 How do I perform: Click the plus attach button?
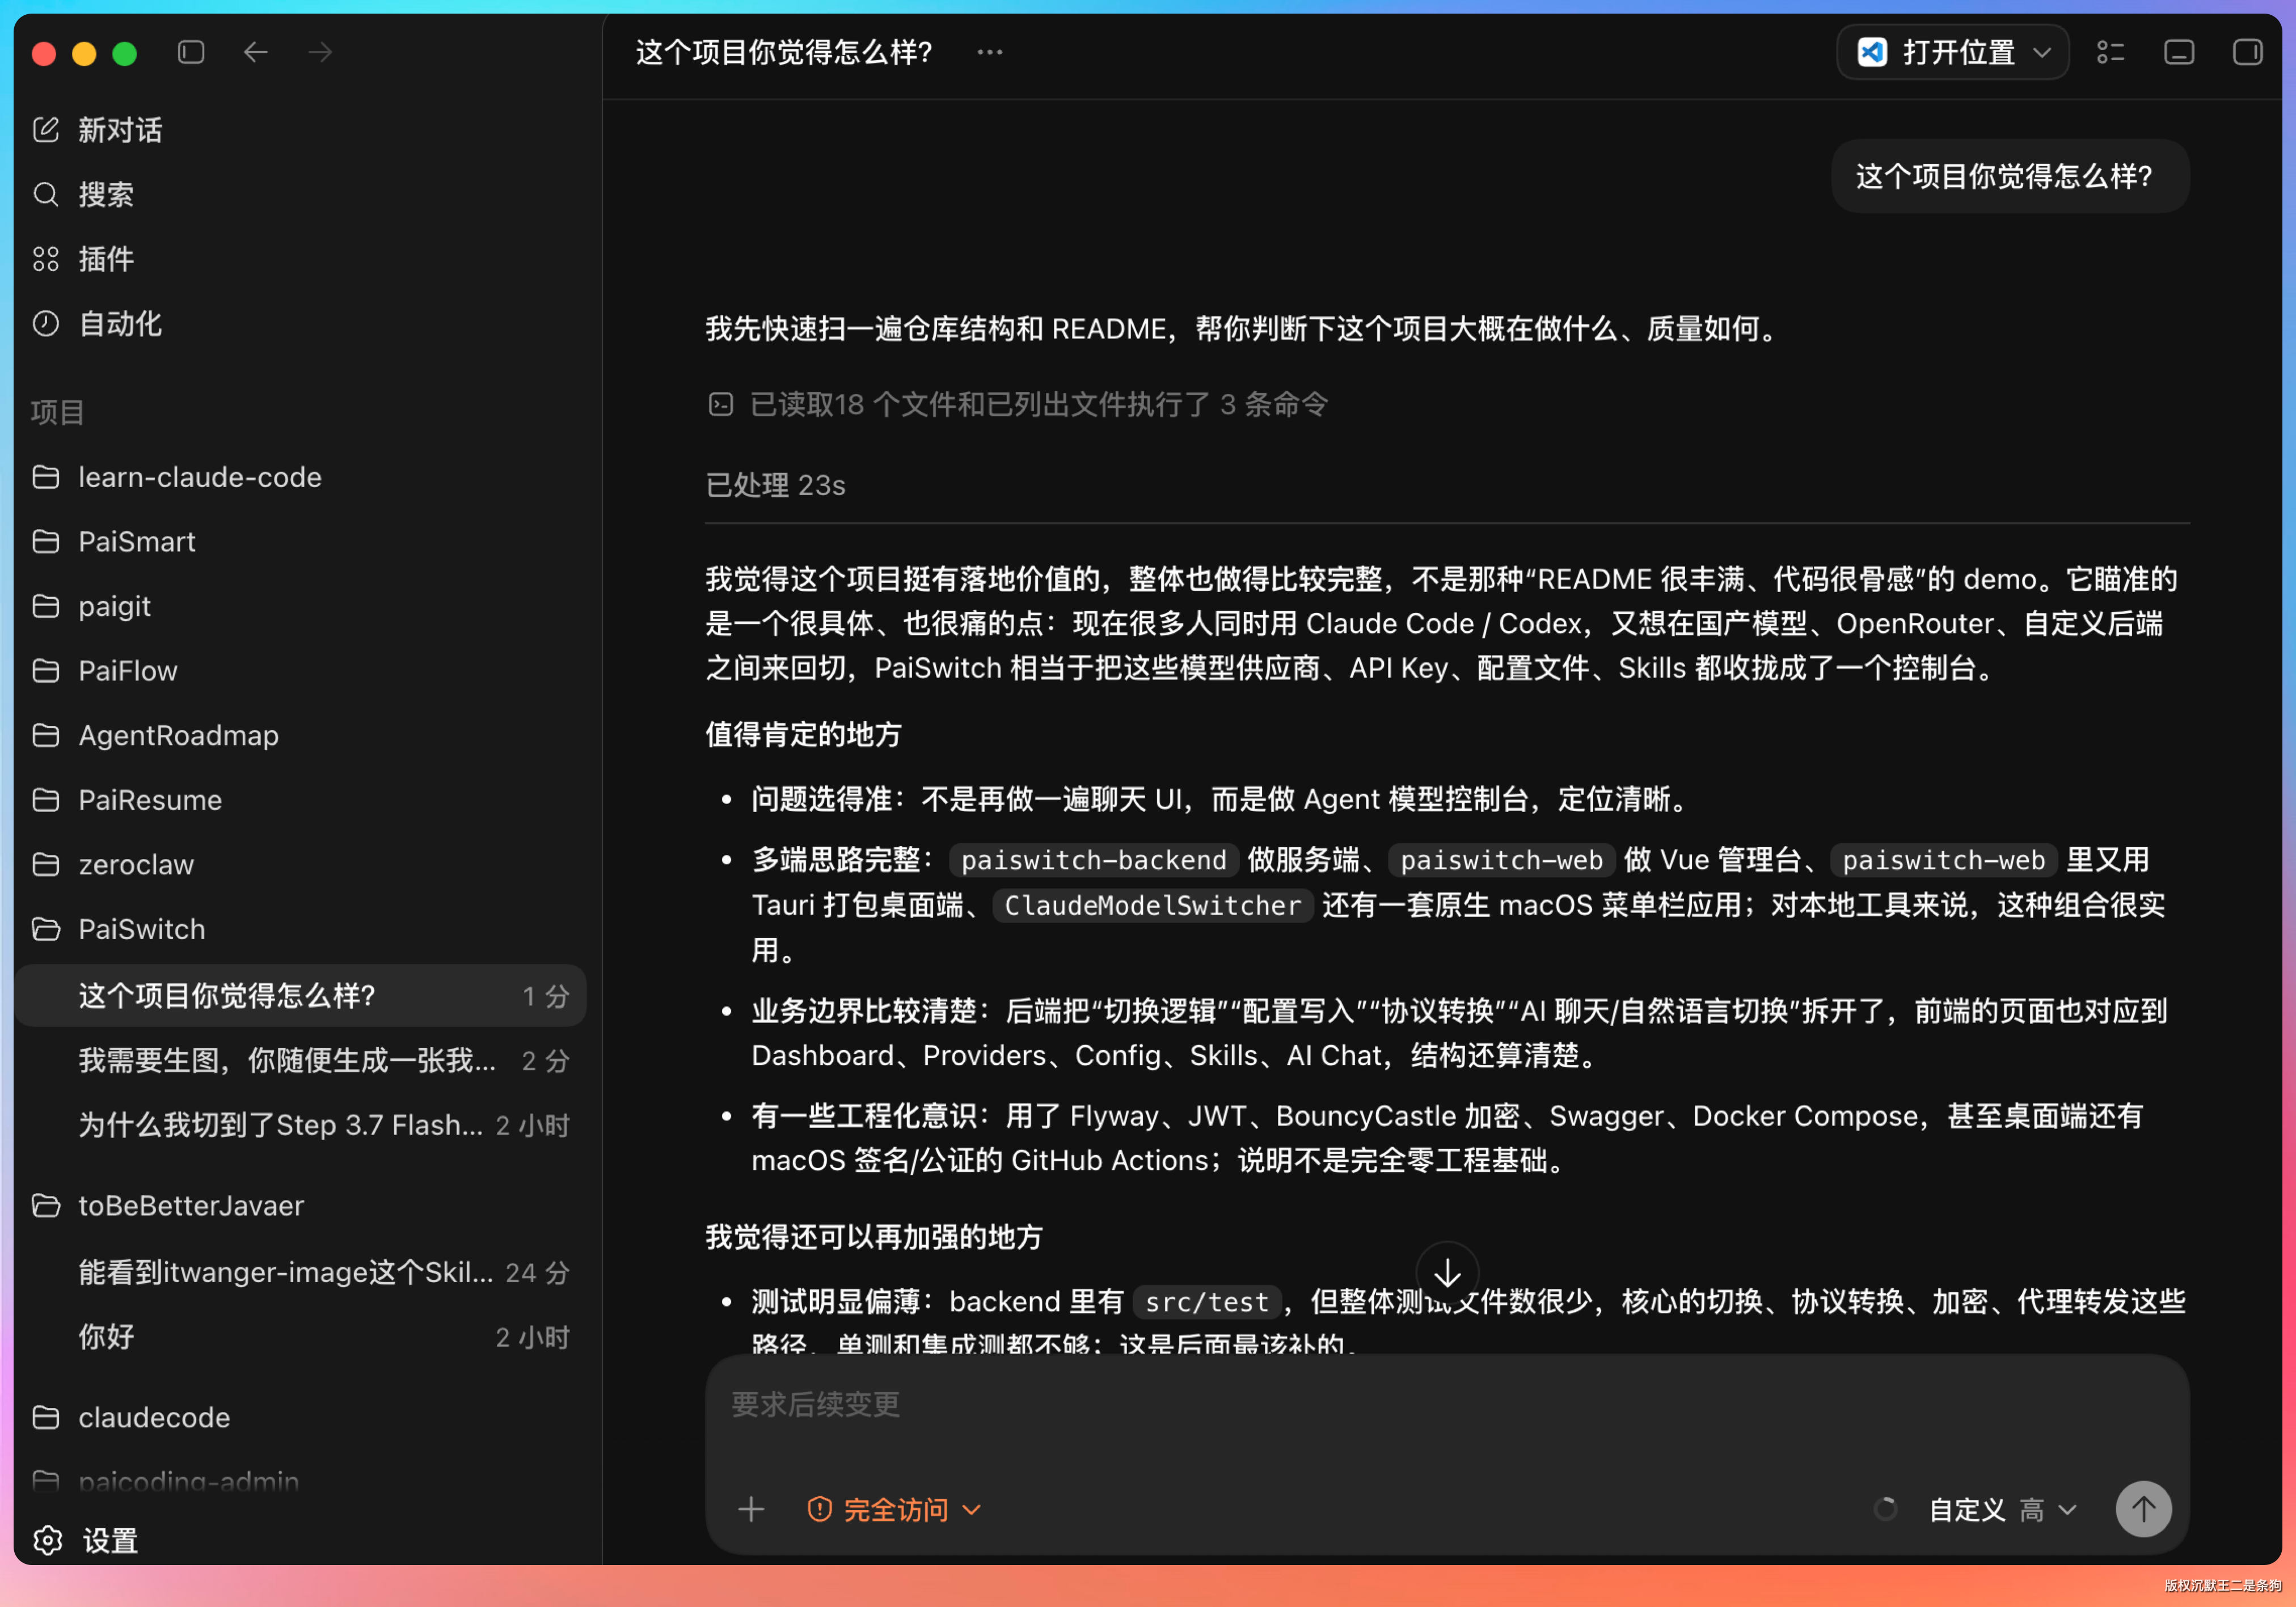751,1509
